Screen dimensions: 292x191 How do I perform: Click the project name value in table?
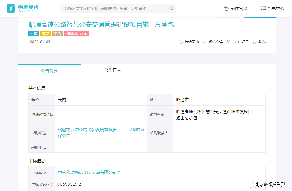[x=214, y=115]
